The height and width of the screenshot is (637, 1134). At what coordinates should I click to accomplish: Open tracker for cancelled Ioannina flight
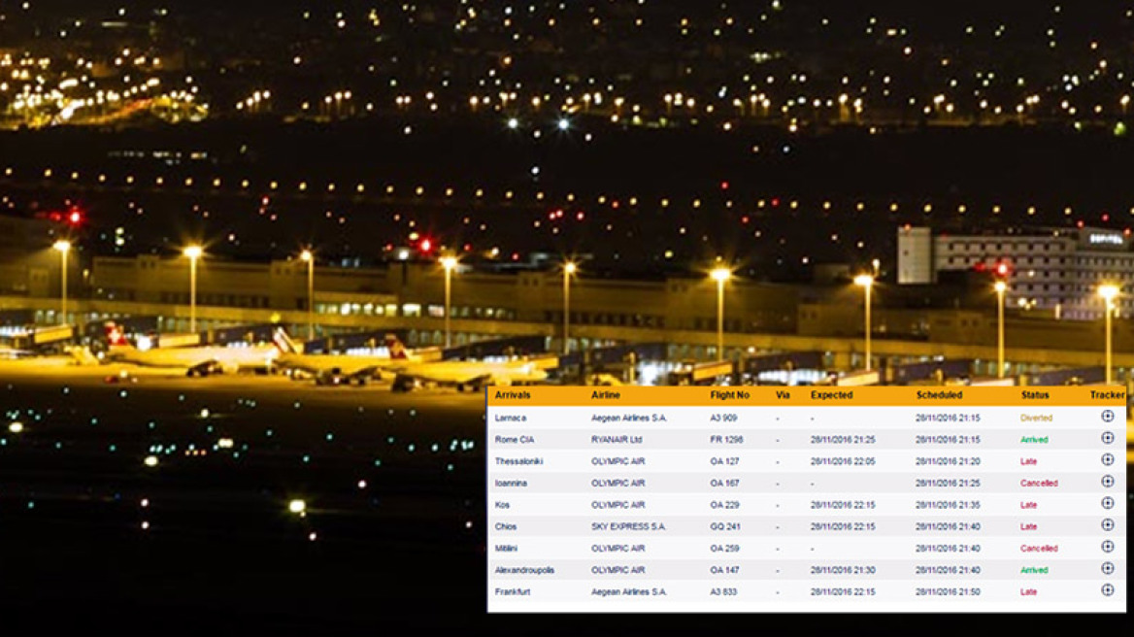pos(1107,482)
